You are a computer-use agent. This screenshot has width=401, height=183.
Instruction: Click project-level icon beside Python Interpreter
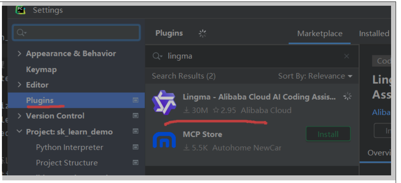135,147
